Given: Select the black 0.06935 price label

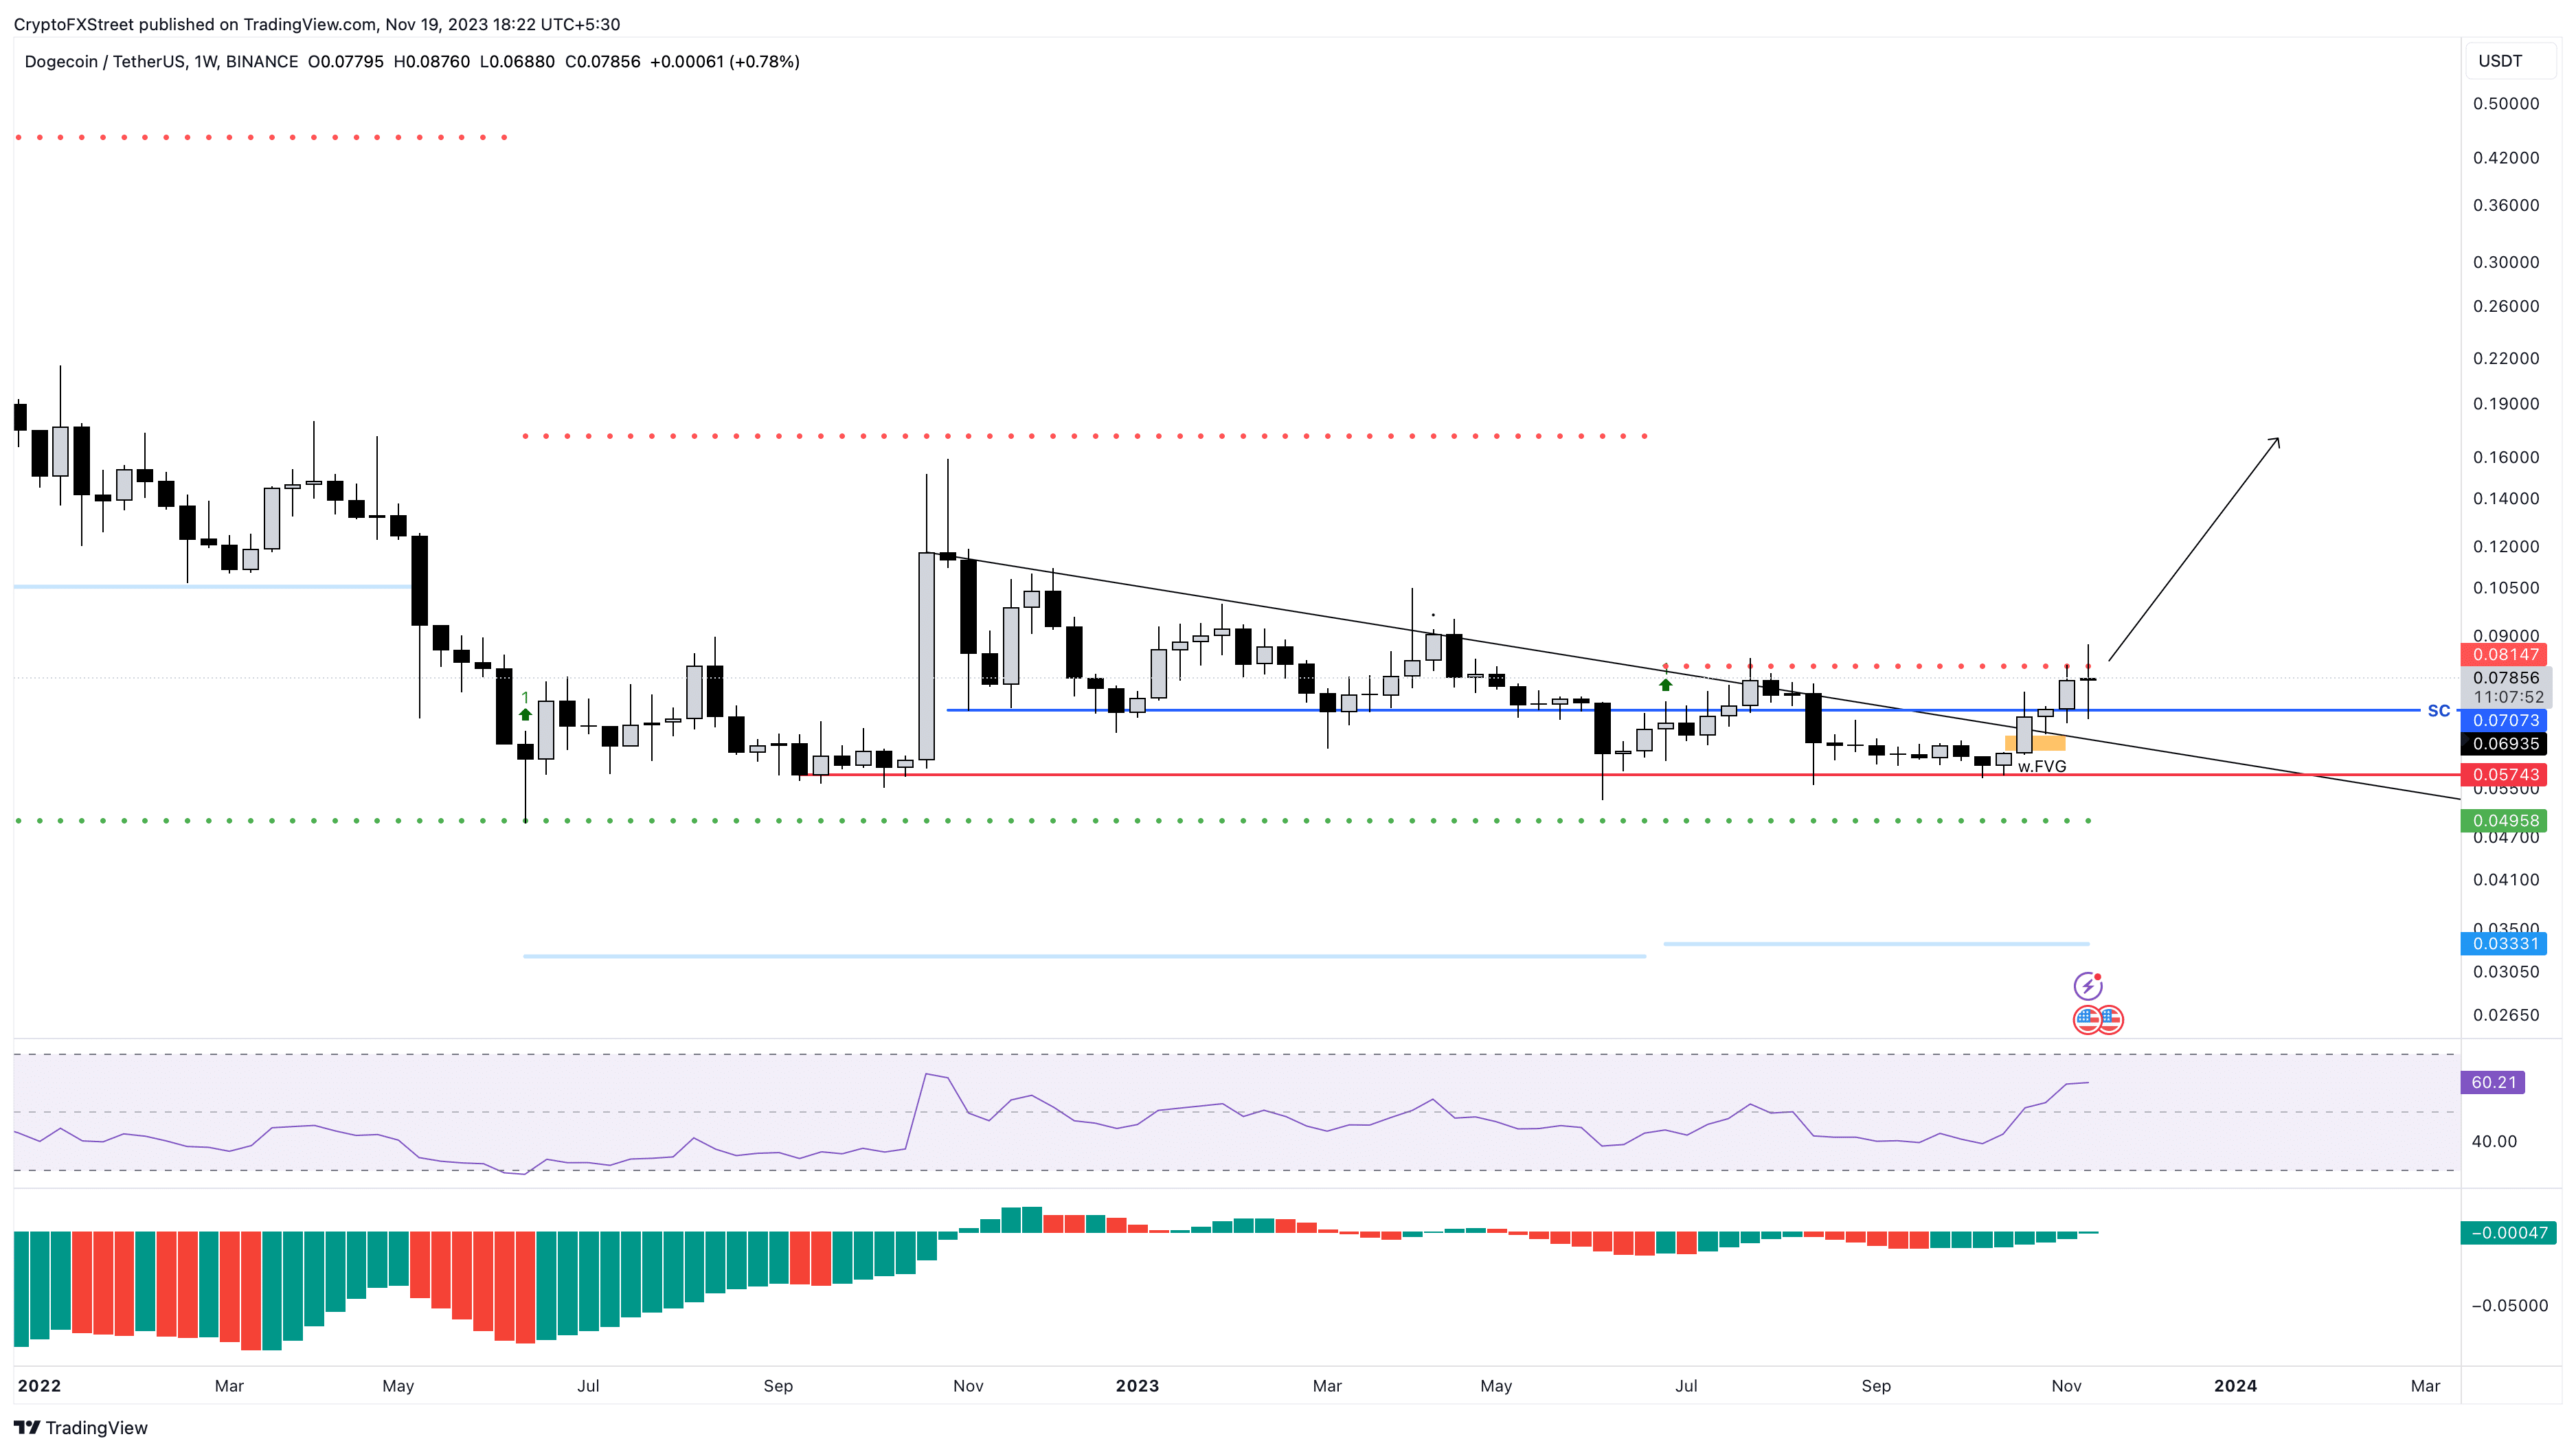Looking at the screenshot, I should [x=2505, y=743].
